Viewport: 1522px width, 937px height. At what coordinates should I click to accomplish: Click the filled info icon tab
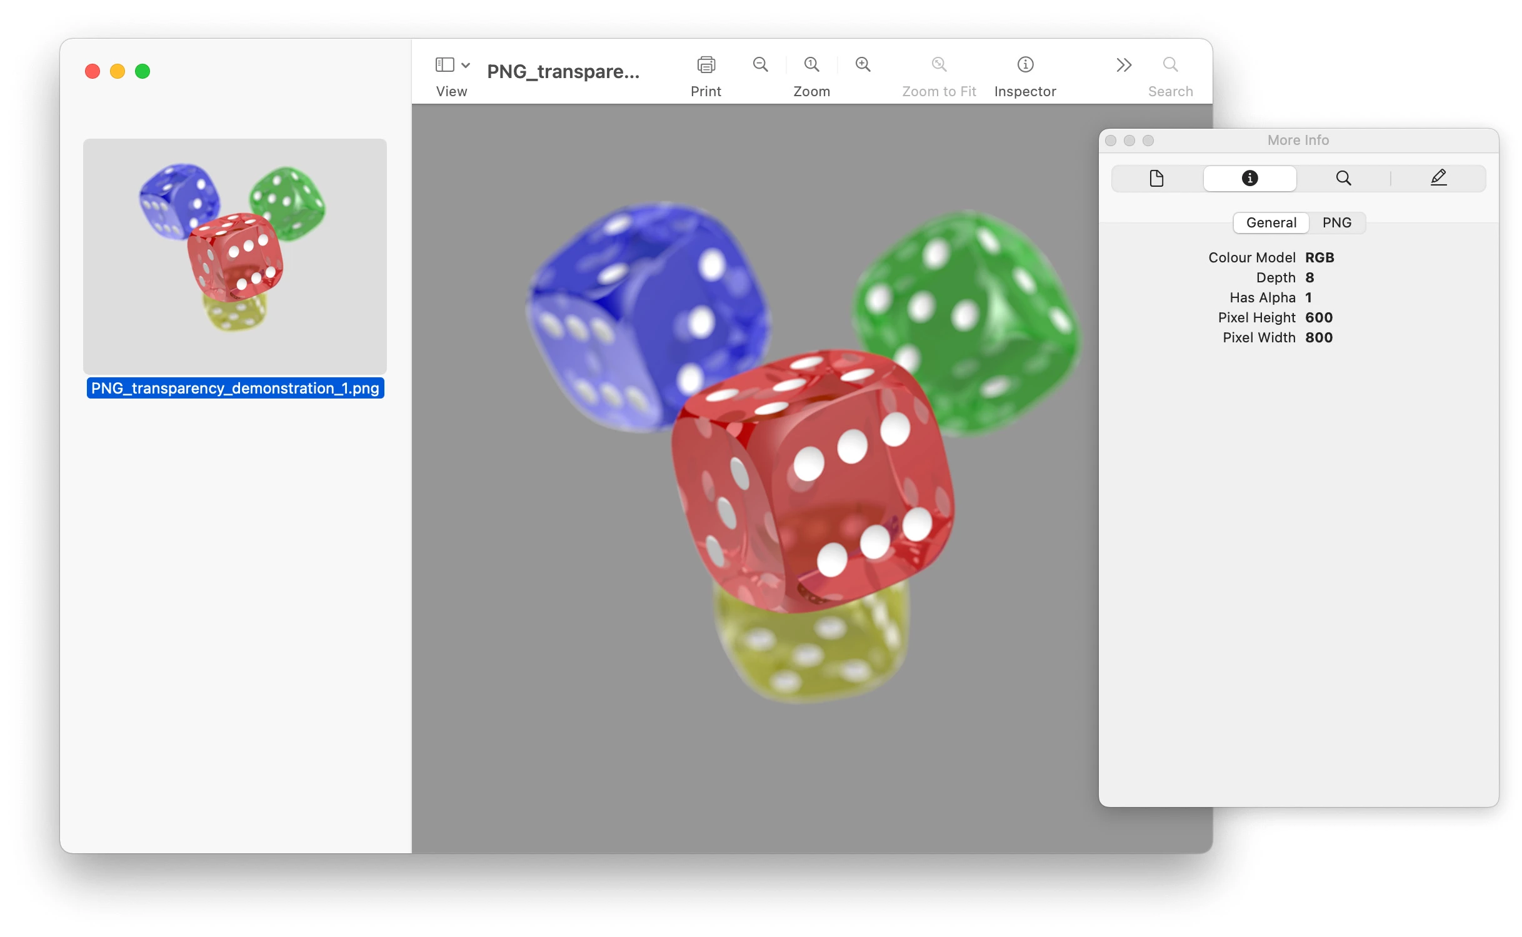click(1249, 179)
